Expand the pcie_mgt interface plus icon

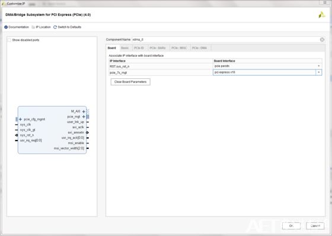point(84,117)
